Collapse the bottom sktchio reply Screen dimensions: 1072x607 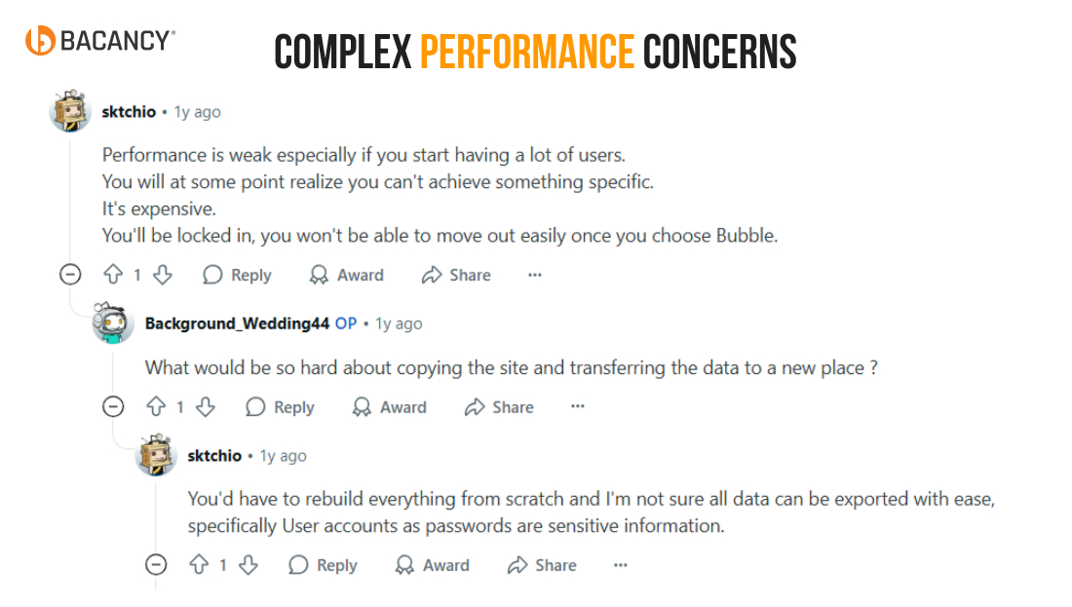[156, 564]
